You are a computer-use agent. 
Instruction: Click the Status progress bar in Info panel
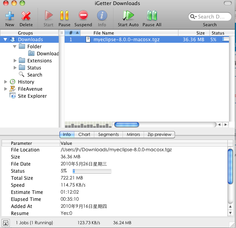coord(92,171)
